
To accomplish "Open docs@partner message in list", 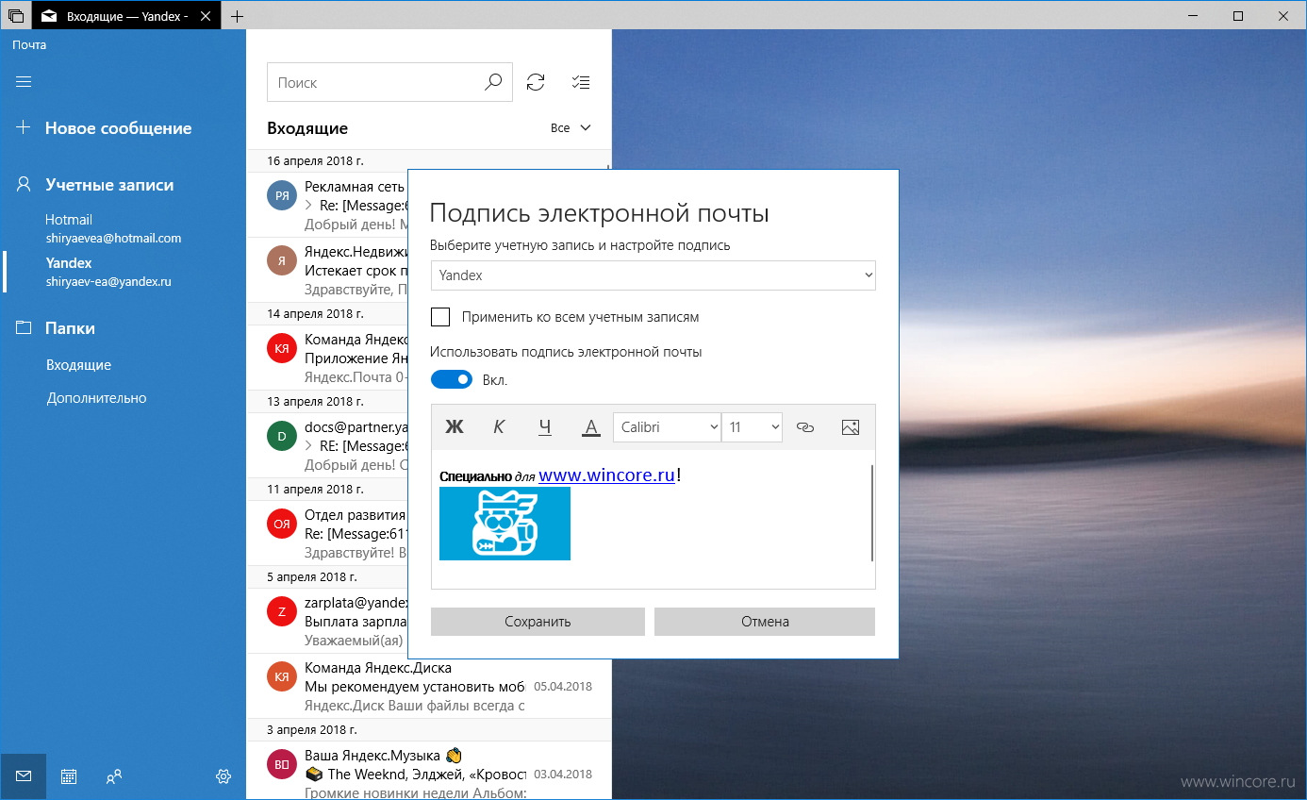I will (x=327, y=445).
